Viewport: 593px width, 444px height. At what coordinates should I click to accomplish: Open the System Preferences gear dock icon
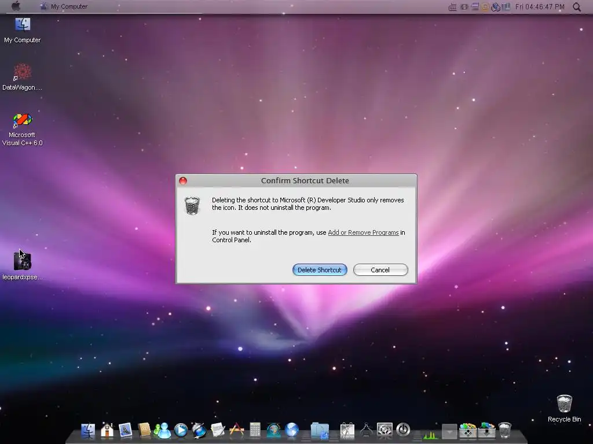[x=385, y=430]
